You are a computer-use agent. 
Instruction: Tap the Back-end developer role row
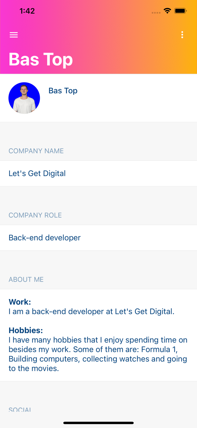[x=98, y=238]
